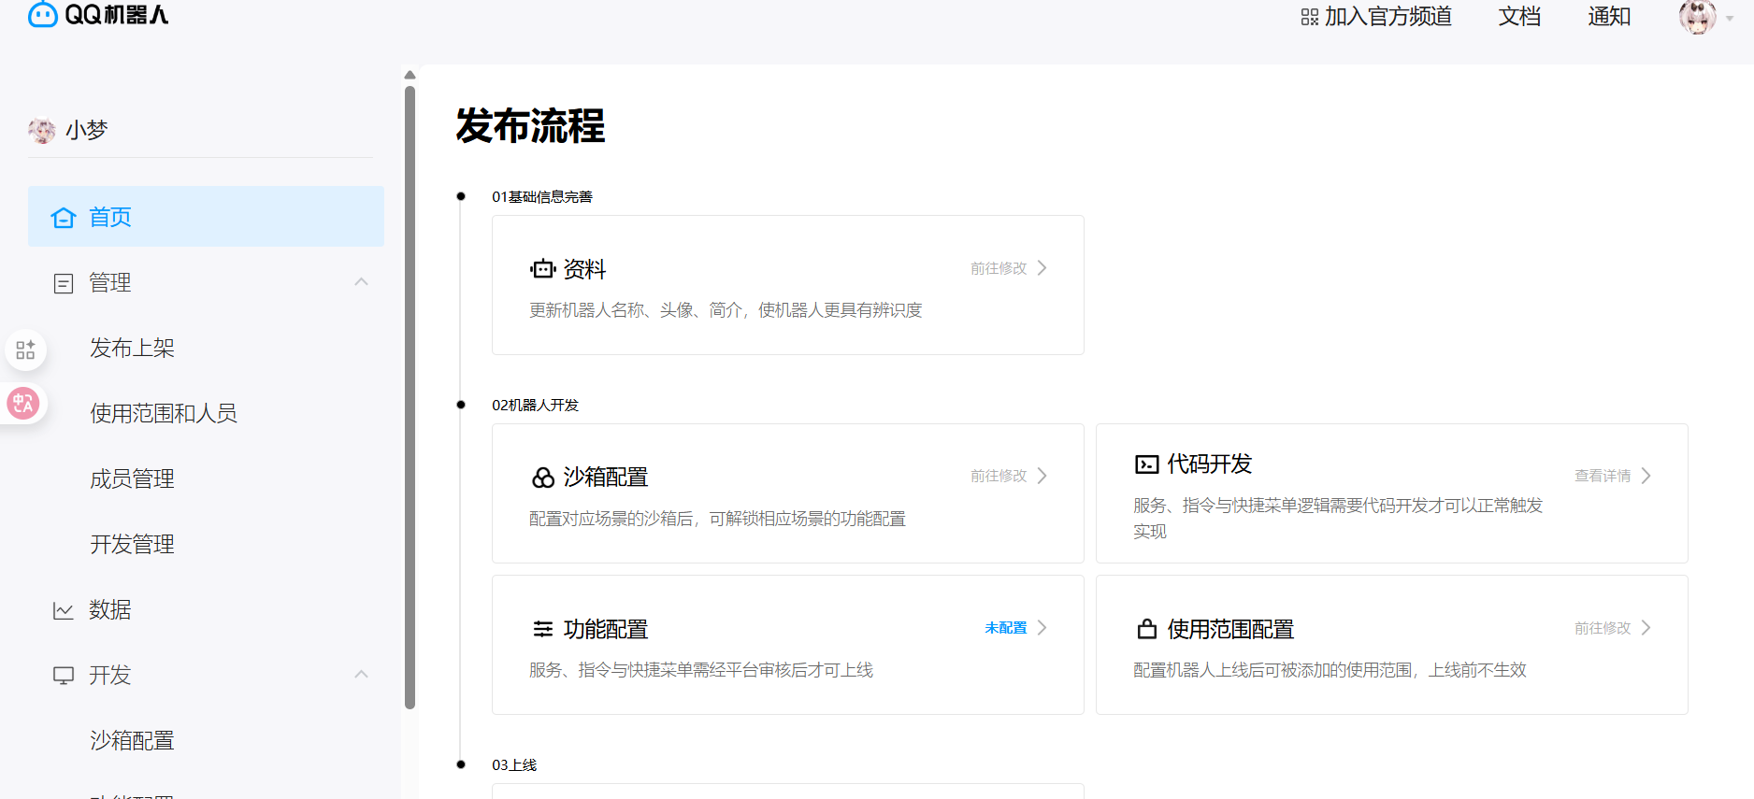The width and height of the screenshot is (1754, 799).
Task: Click the 沙箱配置 card icon
Action: click(x=542, y=478)
